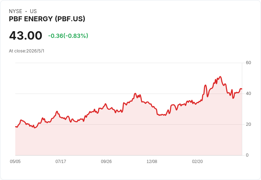Click the highest peak of the price line
The image size is (261, 180).
[220, 77]
